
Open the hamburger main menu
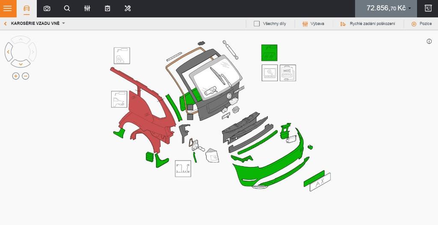[8, 9]
